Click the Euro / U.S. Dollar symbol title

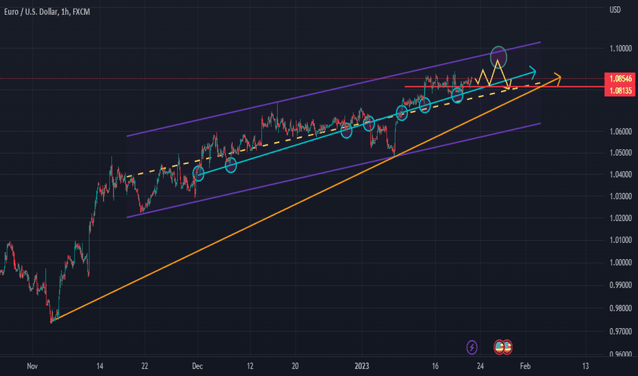[x=47, y=12]
